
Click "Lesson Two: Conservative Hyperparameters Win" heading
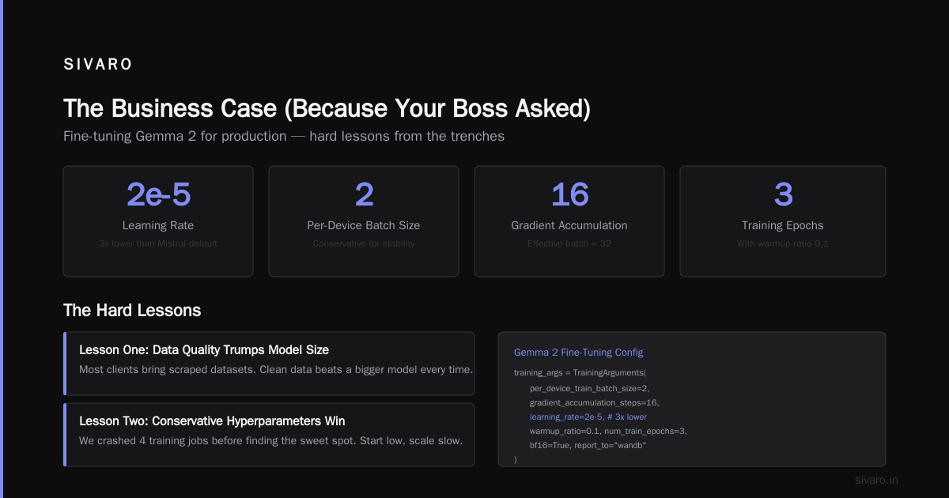pos(212,421)
